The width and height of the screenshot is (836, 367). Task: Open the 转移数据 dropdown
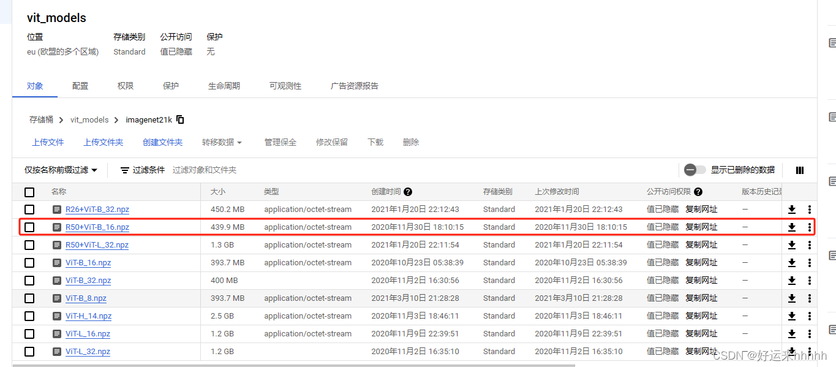click(x=222, y=142)
